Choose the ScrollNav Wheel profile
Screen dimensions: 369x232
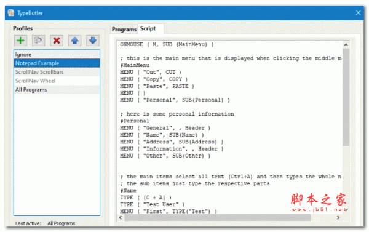click(57, 81)
